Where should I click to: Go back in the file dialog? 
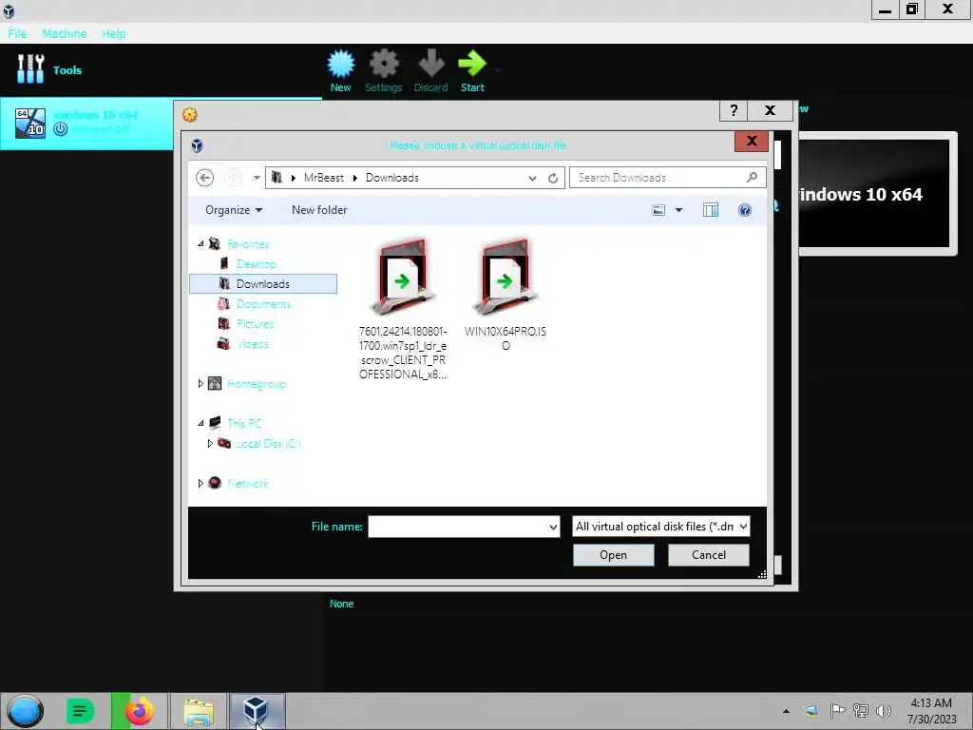(205, 178)
